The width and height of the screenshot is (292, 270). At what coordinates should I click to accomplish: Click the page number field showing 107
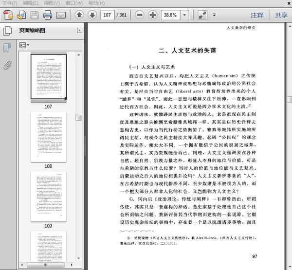click(x=108, y=15)
